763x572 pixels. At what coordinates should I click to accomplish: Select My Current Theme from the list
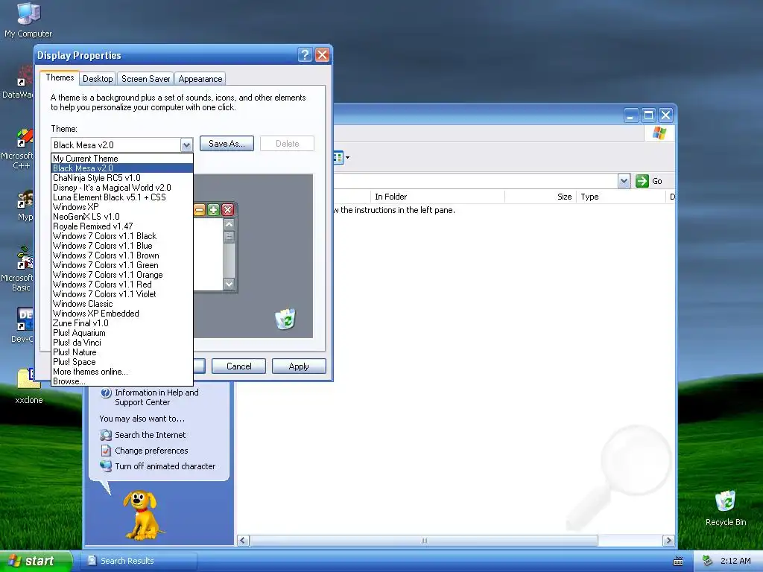(x=122, y=159)
